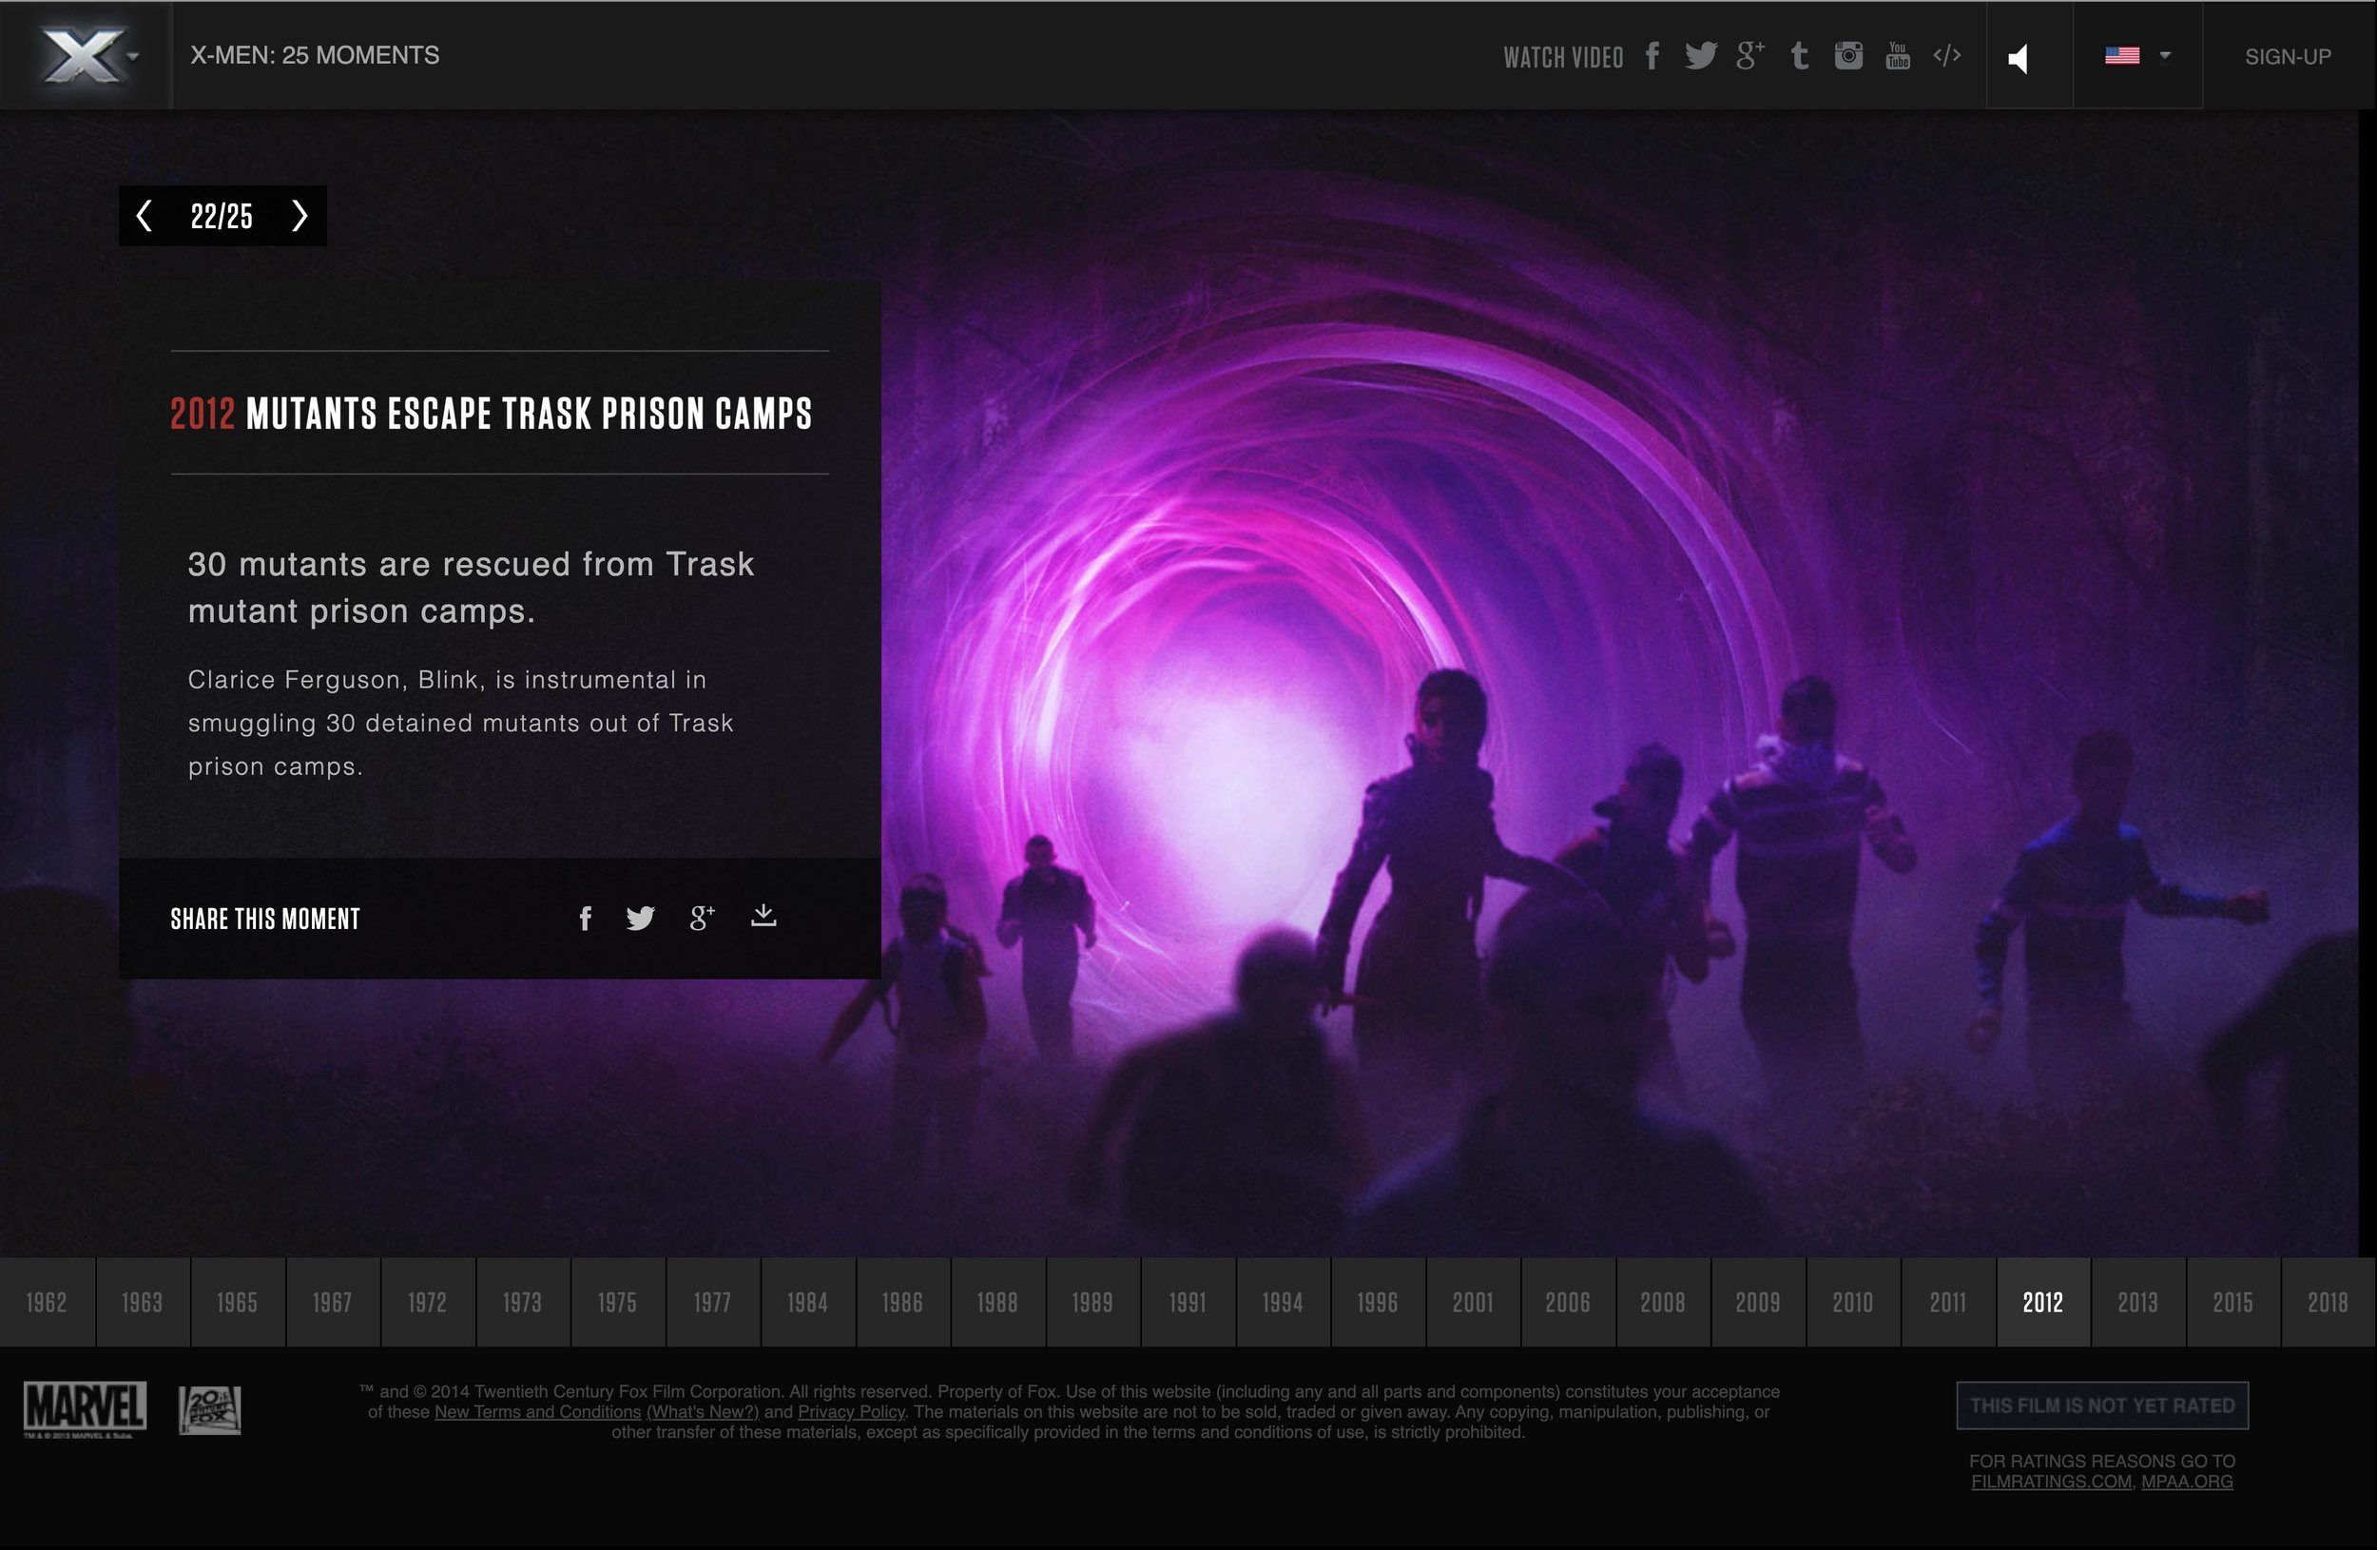
Task: Click the SIGN-UP link
Action: tap(2287, 57)
